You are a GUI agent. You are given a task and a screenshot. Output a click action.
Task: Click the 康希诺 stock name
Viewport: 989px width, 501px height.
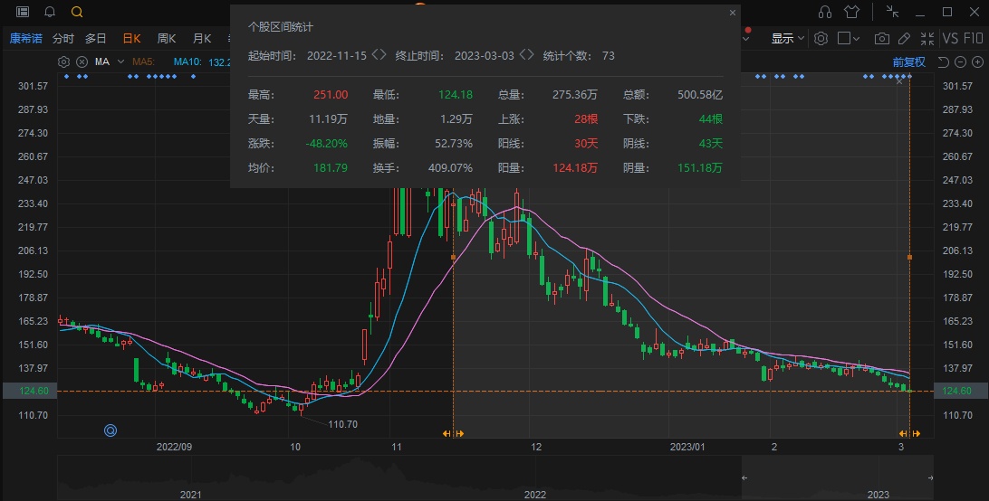click(x=26, y=39)
